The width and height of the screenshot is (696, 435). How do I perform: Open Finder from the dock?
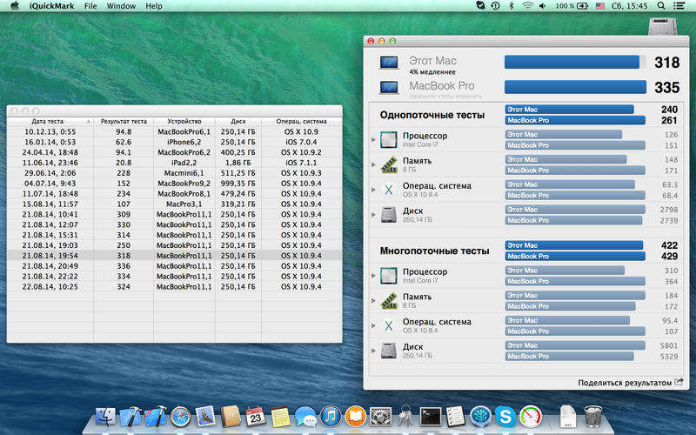[105, 417]
